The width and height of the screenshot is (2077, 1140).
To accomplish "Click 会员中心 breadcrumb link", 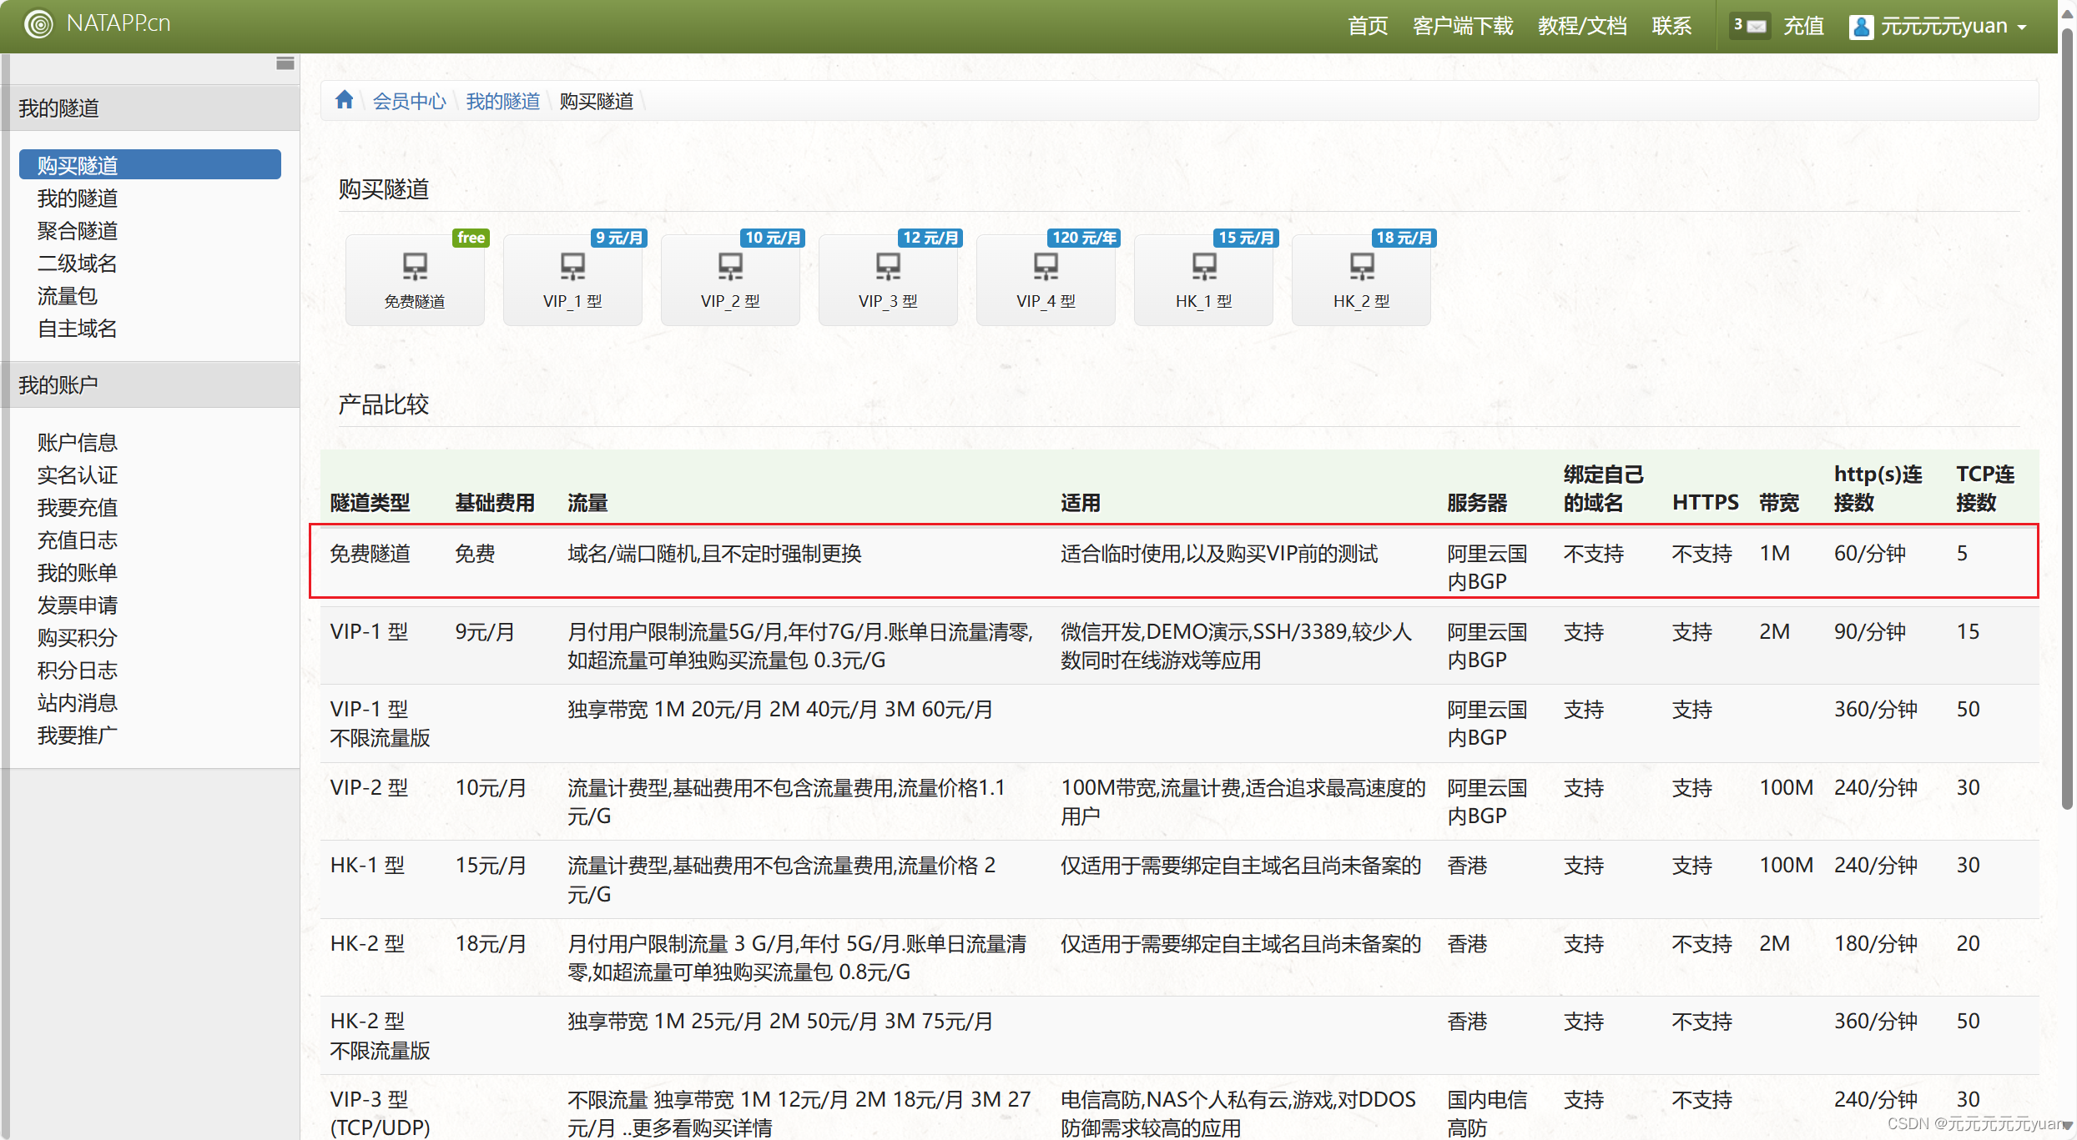I will pos(409,101).
